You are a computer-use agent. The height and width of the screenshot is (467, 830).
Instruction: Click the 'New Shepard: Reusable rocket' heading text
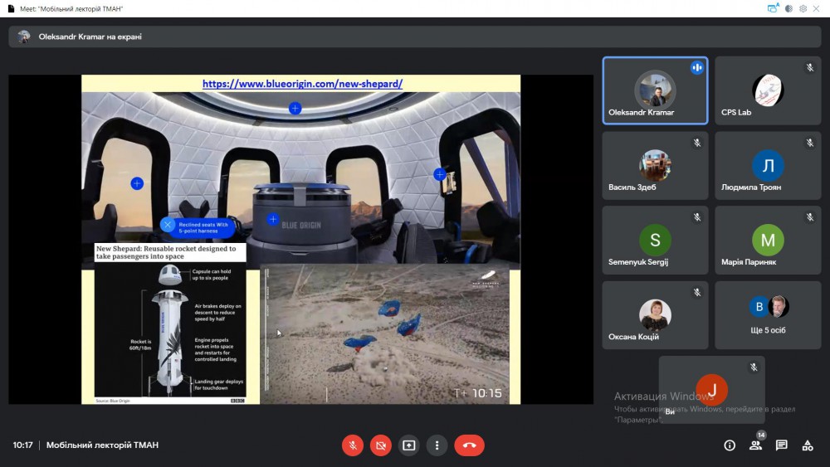point(166,252)
